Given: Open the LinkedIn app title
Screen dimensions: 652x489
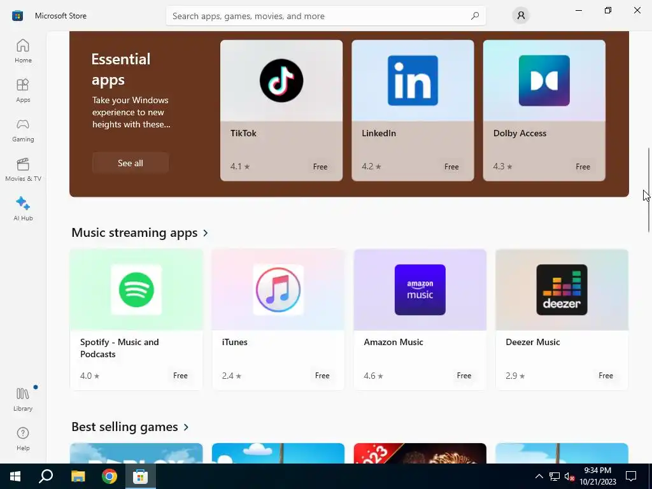Looking at the screenshot, I should pyautogui.click(x=379, y=133).
